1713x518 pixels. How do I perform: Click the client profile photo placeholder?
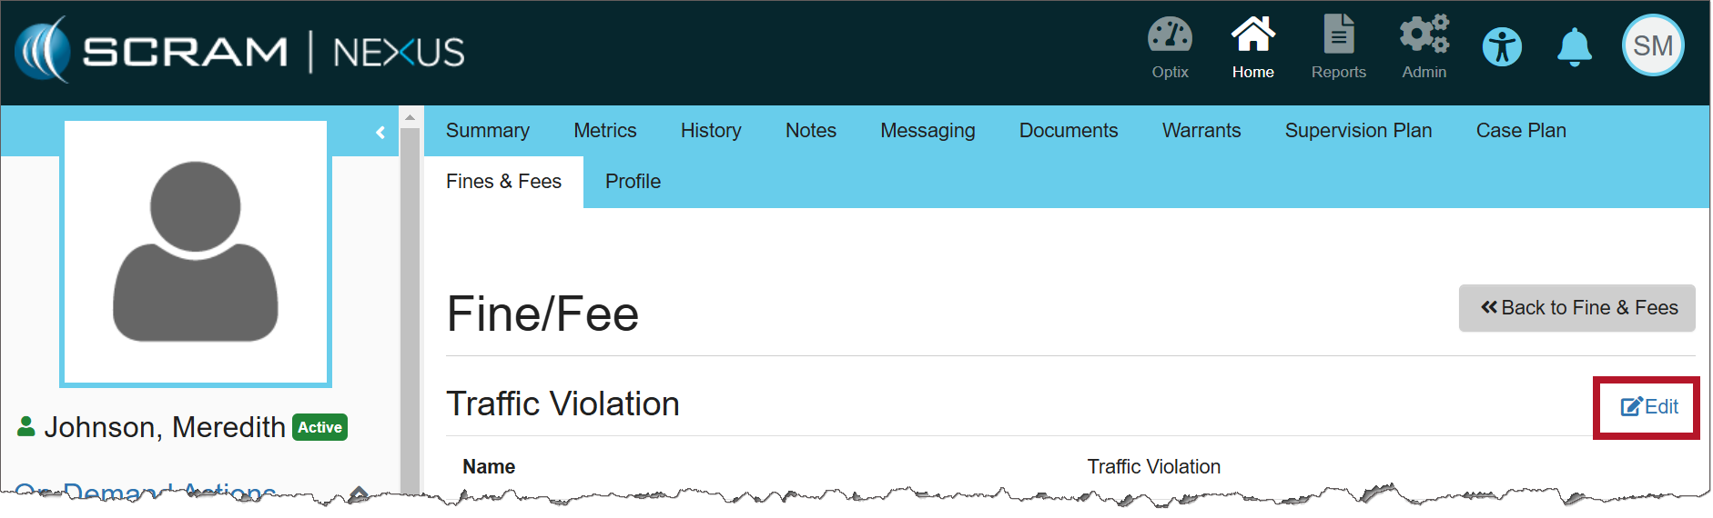point(196,253)
